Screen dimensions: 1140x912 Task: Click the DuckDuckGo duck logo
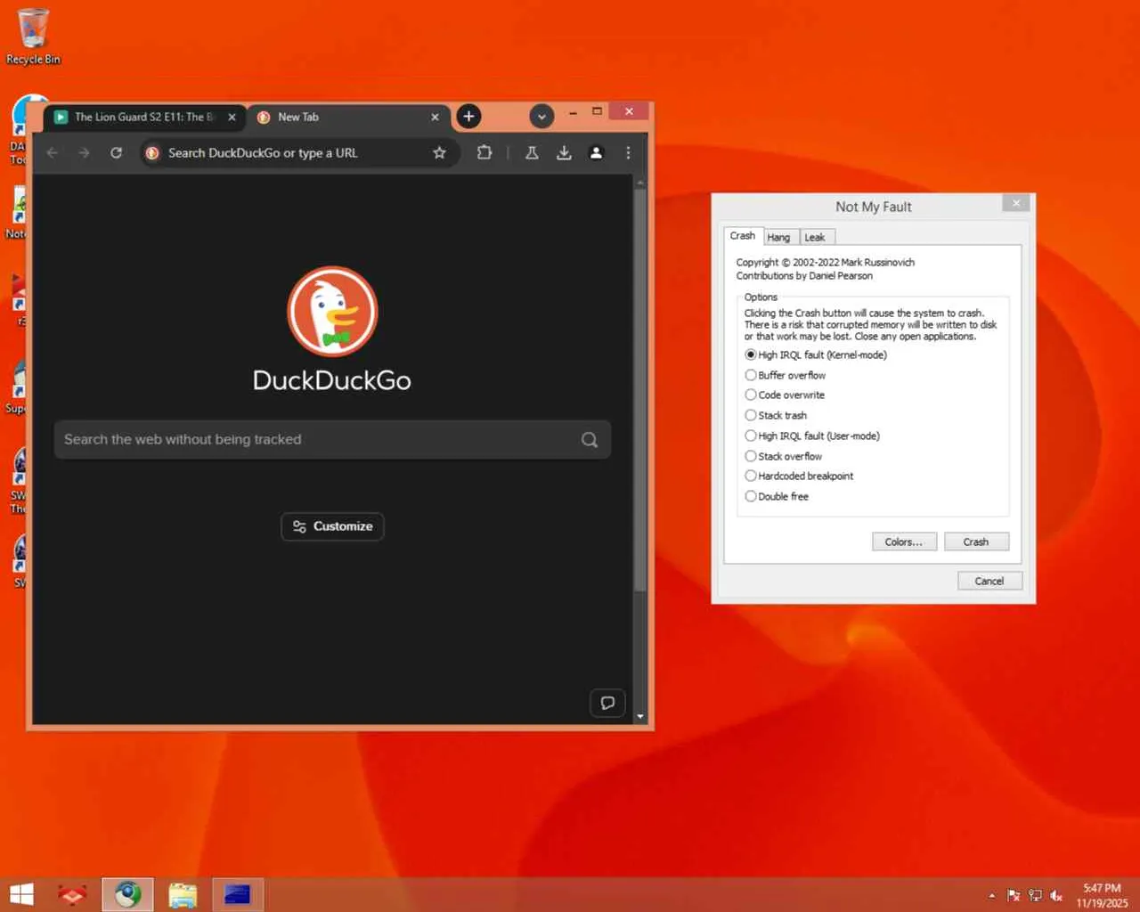point(332,312)
